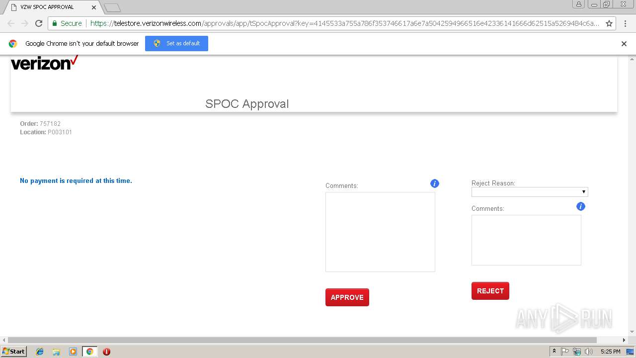Click the Chrome icon in notification bar
The image size is (636, 358).
point(13,44)
